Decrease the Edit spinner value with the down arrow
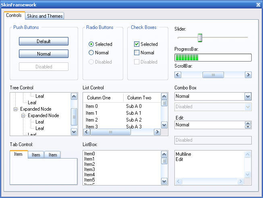Viewport: 263px width, 198px height. pos(248,127)
